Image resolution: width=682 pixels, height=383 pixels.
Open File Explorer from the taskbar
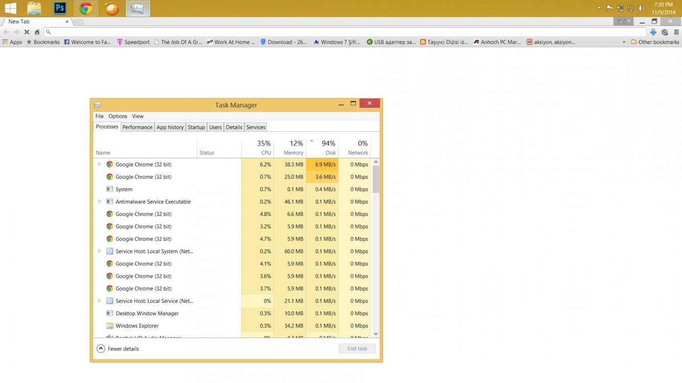(x=34, y=8)
